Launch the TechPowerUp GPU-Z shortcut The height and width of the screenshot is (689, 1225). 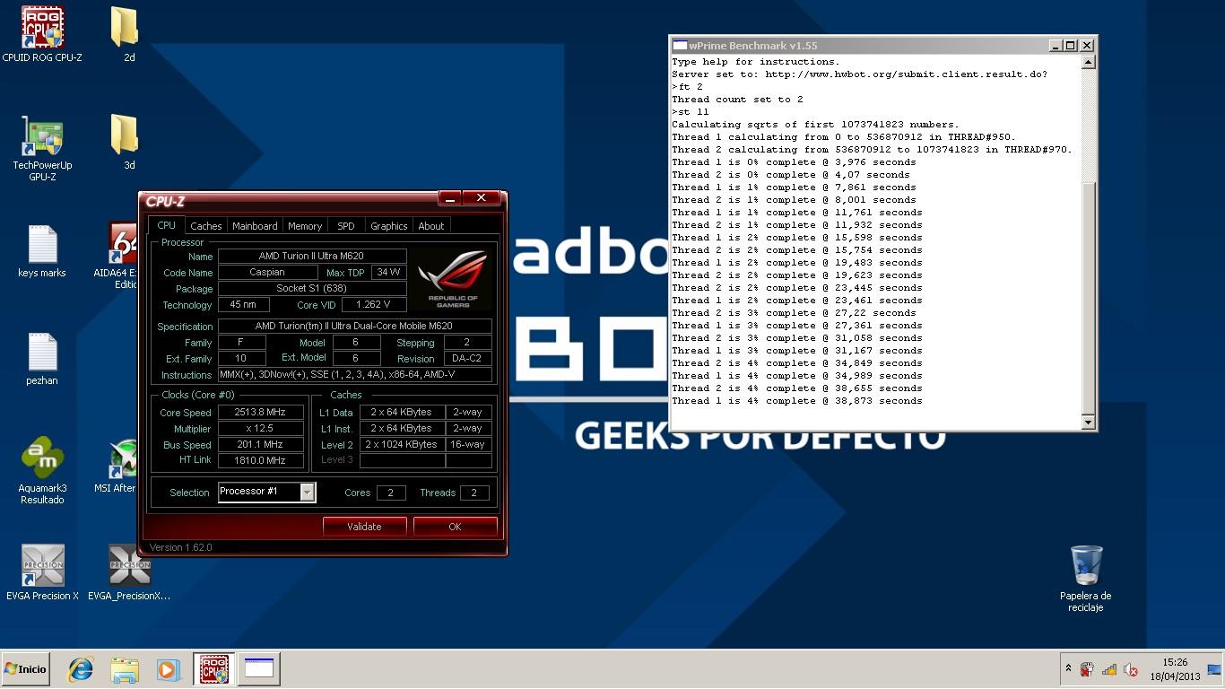coord(42,148)
